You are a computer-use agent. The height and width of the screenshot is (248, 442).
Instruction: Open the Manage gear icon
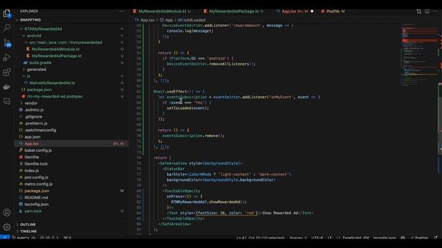pos(7,227)
